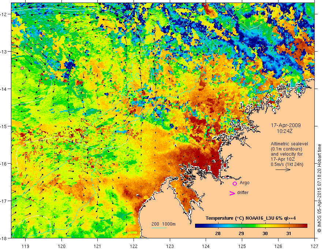
Task: Click the 'and velocity for' legend text
Action: [287, 154]
